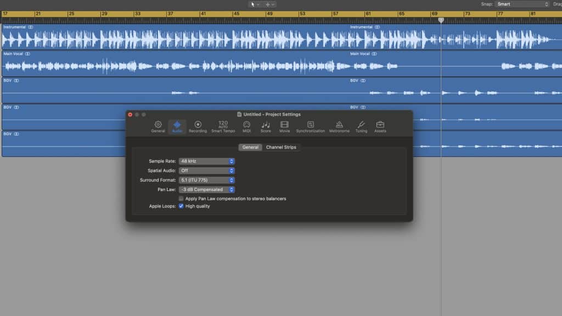The image size is (562, 316).
Task: Select the pointer tool menu
Action: 255,4
